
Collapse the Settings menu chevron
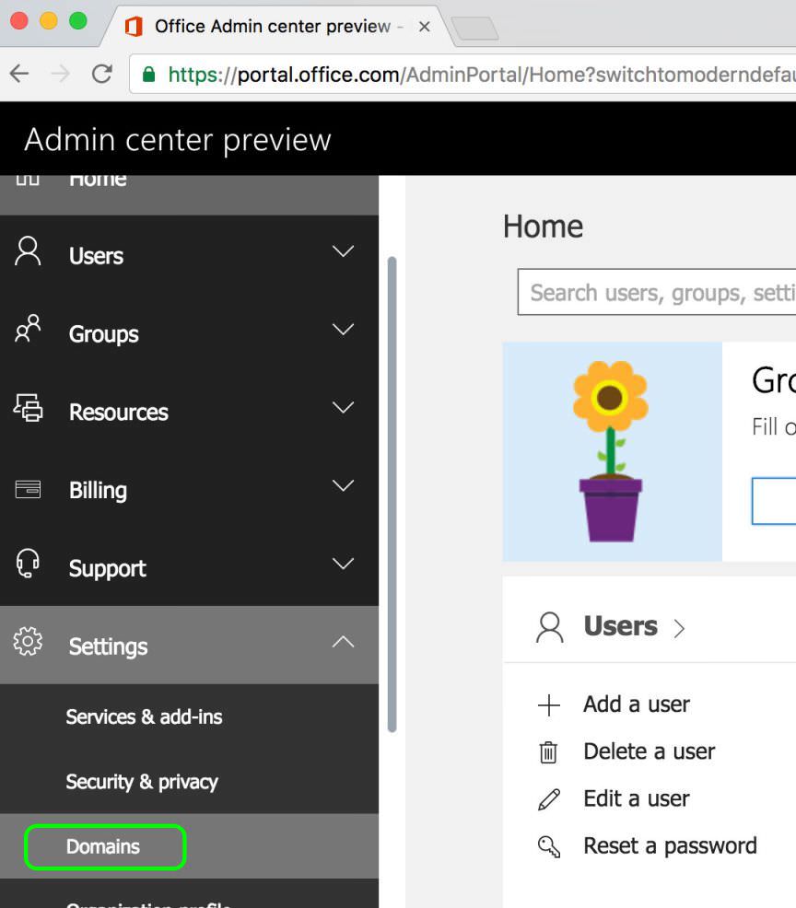point(343,642)
